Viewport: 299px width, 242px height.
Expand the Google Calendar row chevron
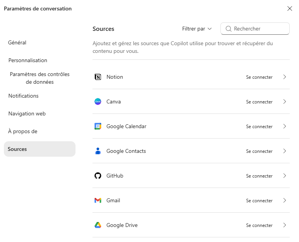point(285,126)
